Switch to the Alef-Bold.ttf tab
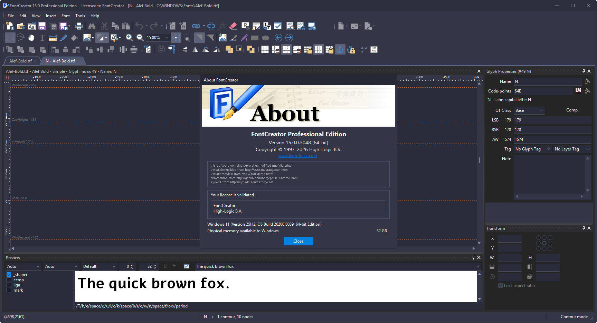 click(20, 61)
